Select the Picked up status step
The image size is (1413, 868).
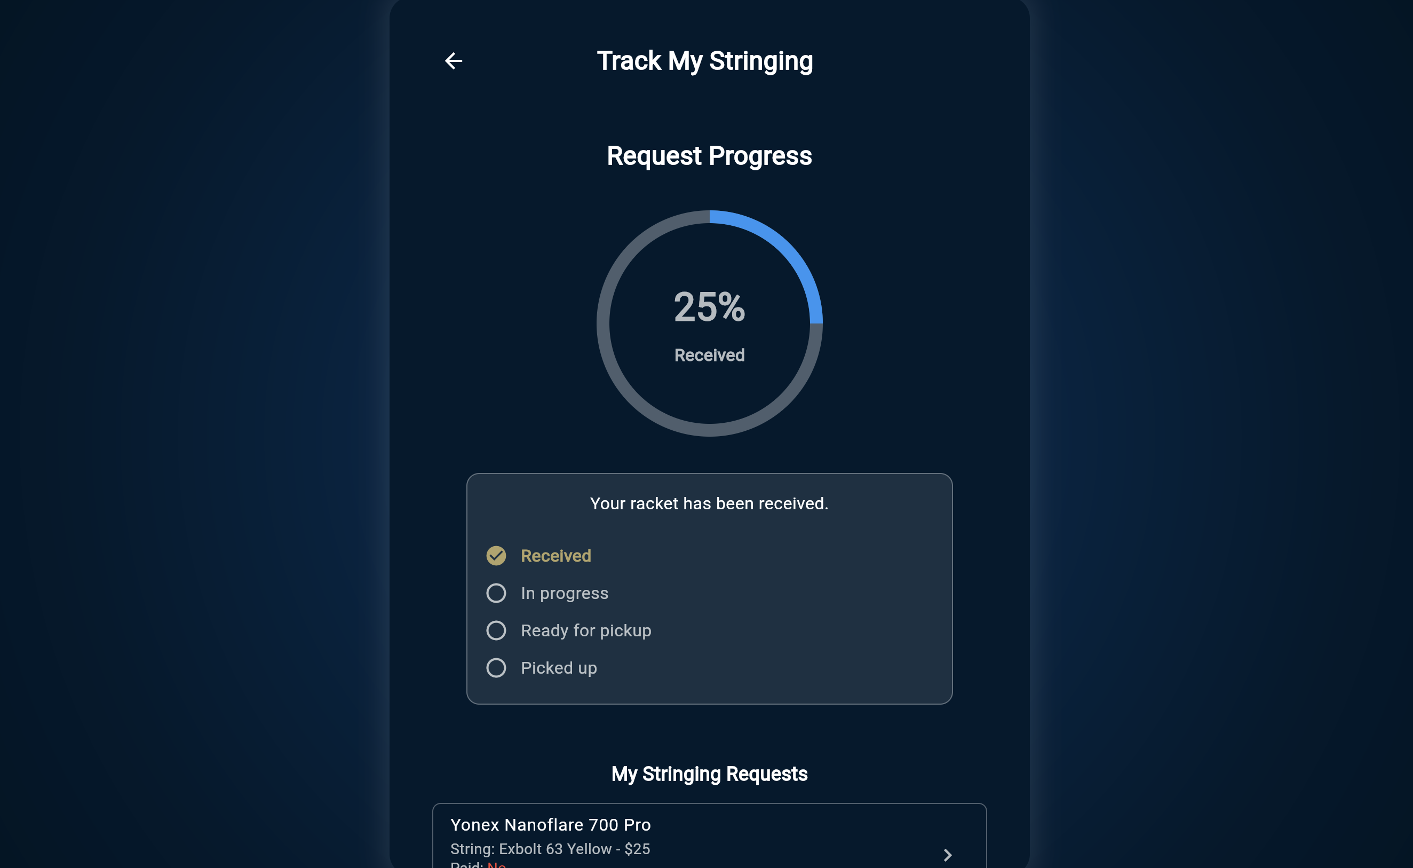pos(558,668)
